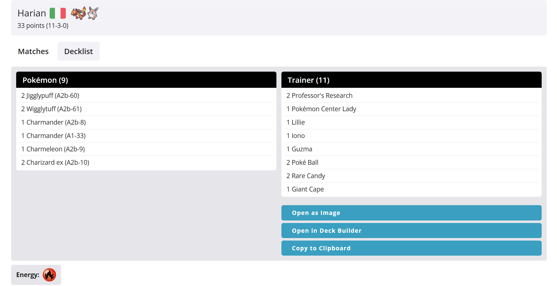Open the Poké Ball card entry
Screen dimensions: 557x286
302,163
